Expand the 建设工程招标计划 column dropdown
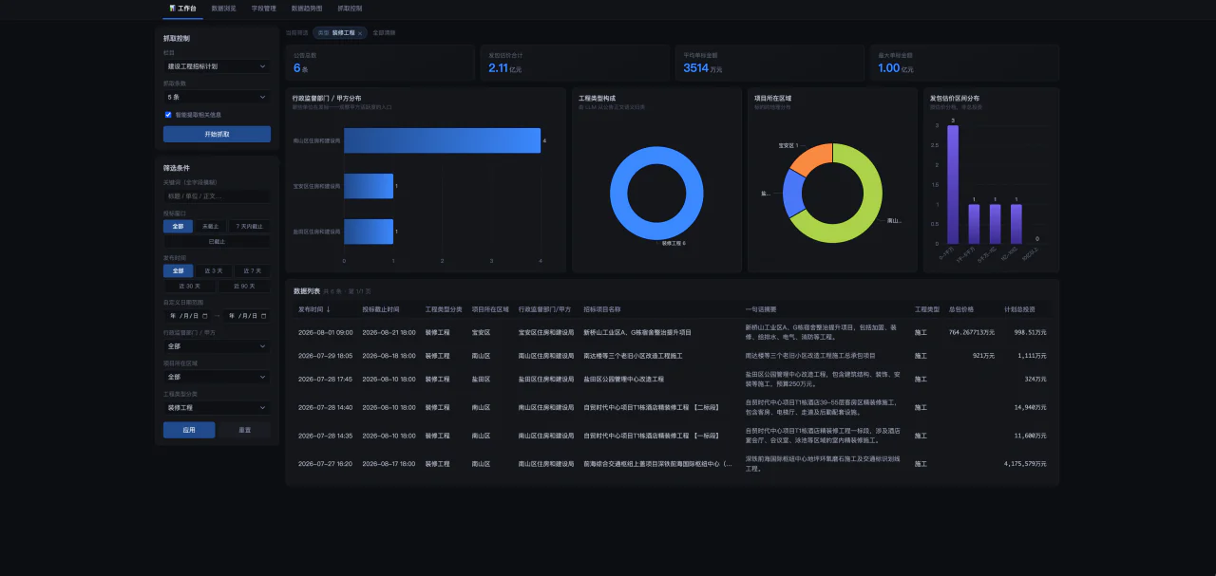 click(217, 66)
